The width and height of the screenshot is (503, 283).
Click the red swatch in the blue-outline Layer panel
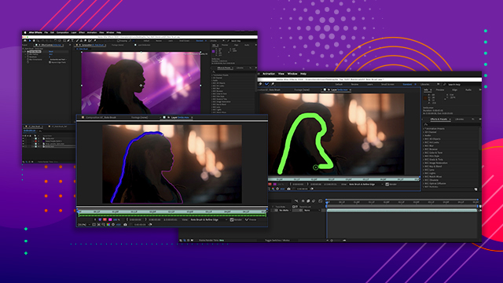point(105,220)
